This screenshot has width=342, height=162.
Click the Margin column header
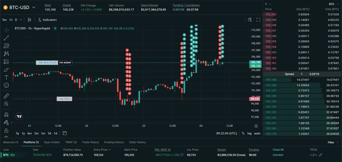click(222, 149)
